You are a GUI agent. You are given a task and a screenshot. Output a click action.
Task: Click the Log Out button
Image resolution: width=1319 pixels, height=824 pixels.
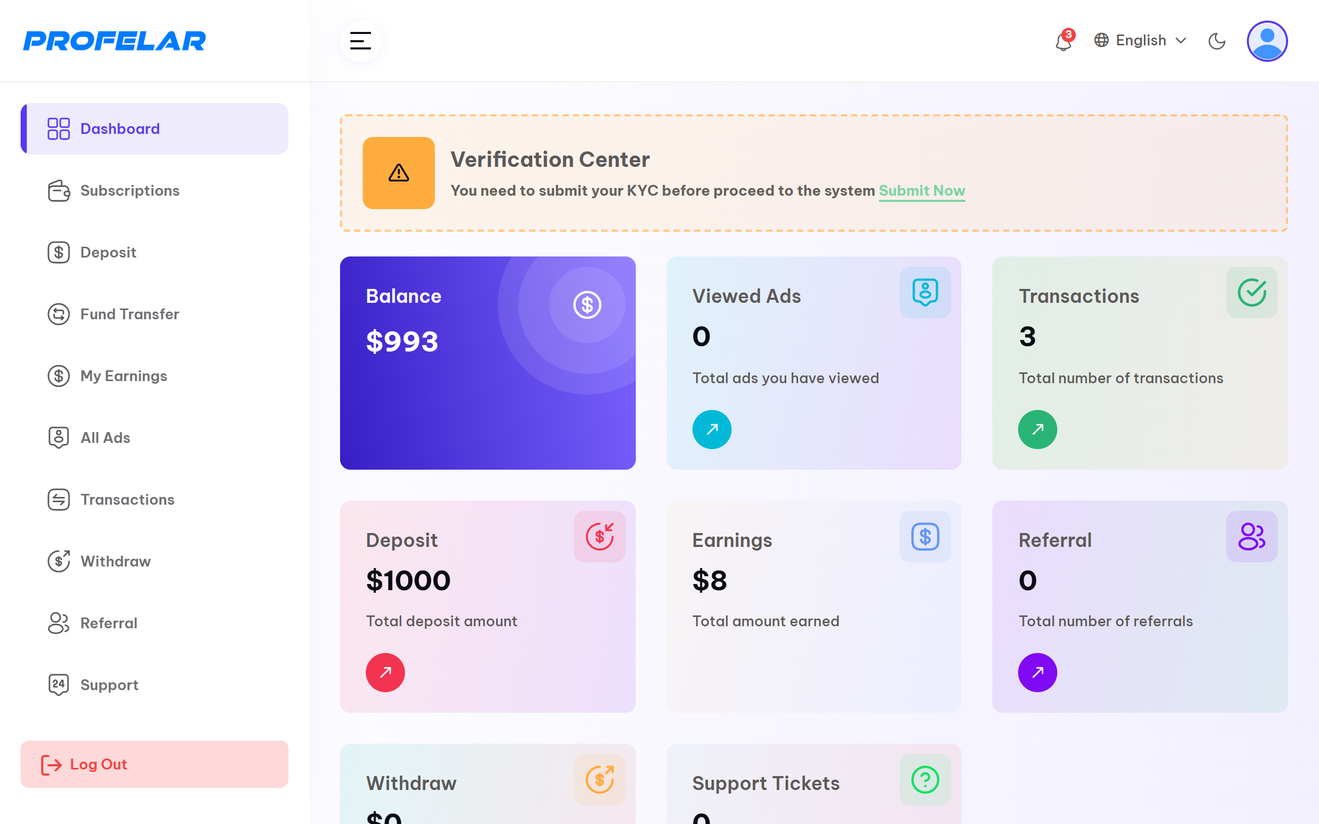coord(155,764)
